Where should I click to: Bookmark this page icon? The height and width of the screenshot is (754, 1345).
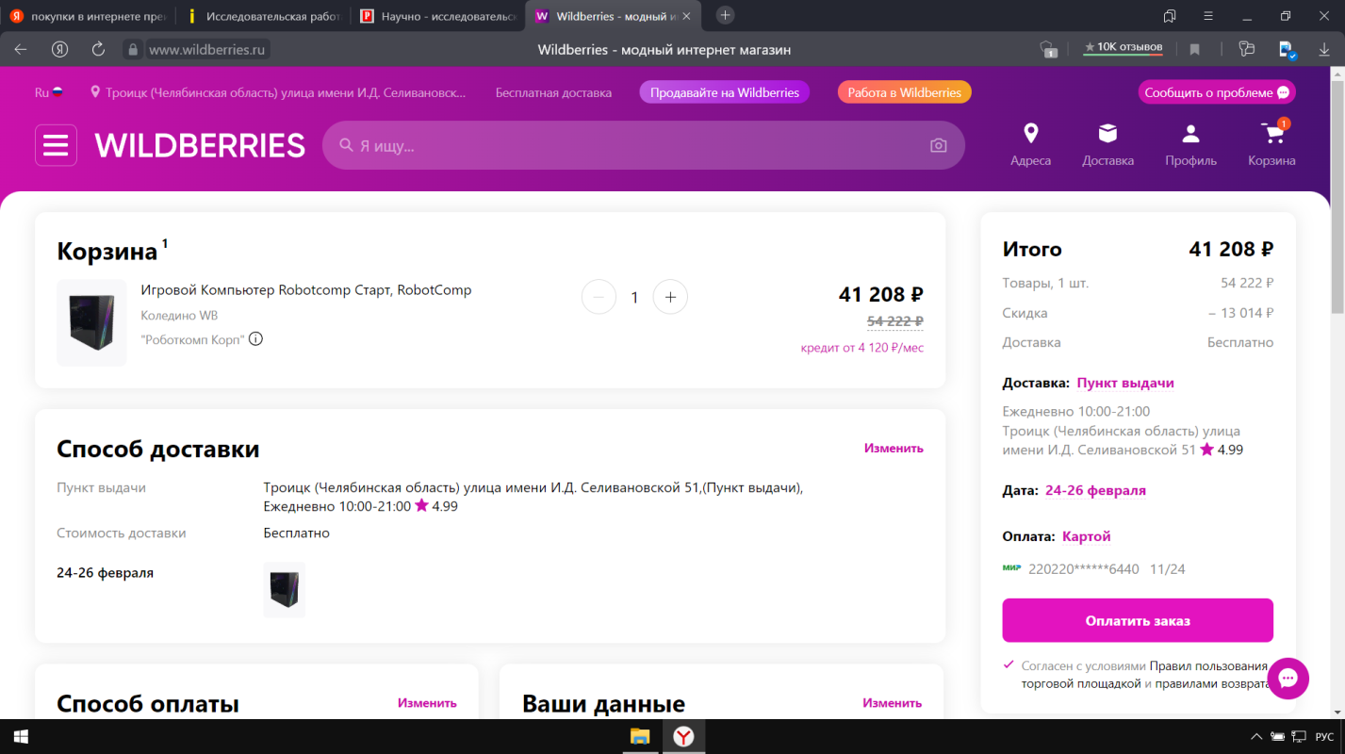pyautogui.click(x=1194, y=49)
